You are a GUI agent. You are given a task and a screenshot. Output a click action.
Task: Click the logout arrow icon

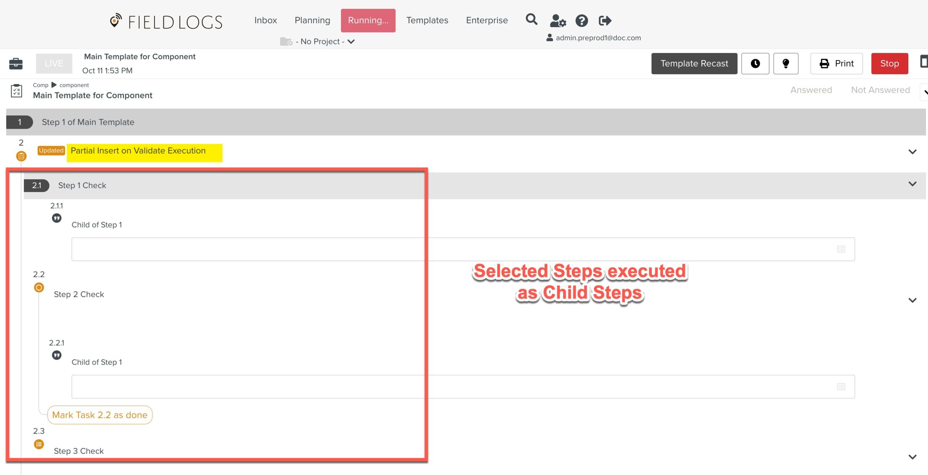coord(605,21)
